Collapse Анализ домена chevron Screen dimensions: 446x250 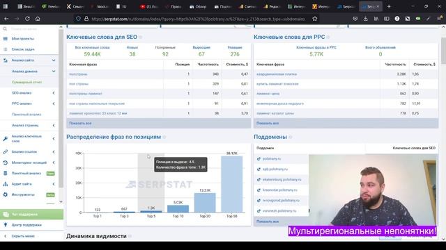point(54,71)
